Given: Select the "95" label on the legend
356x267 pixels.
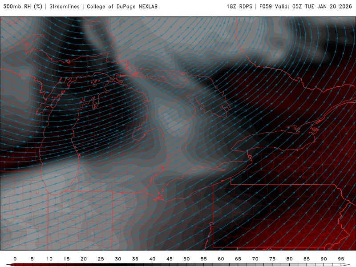Looking at the screenshot, I should click(x=341, y=259).
